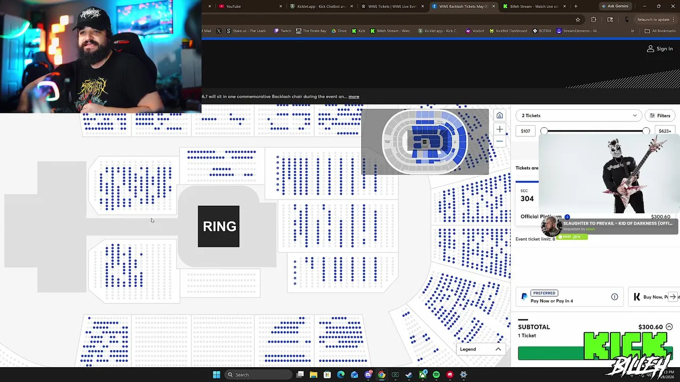Open Steam from the taskbar
This screenshot has width=680, height=382.
point(409,375)
